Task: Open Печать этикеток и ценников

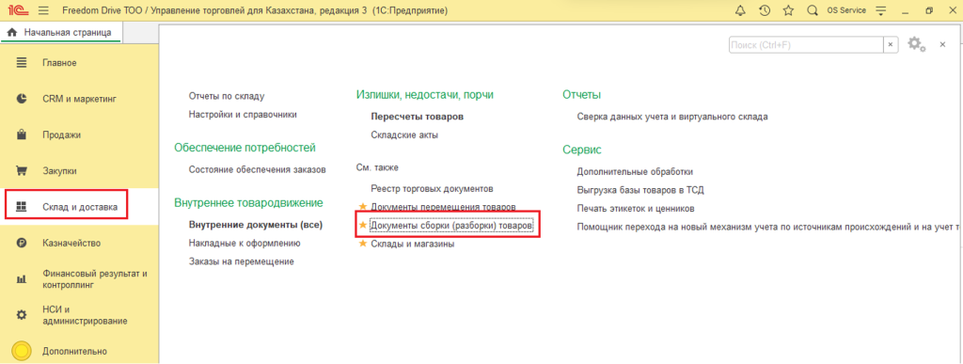Action: [x=636, y=209]
